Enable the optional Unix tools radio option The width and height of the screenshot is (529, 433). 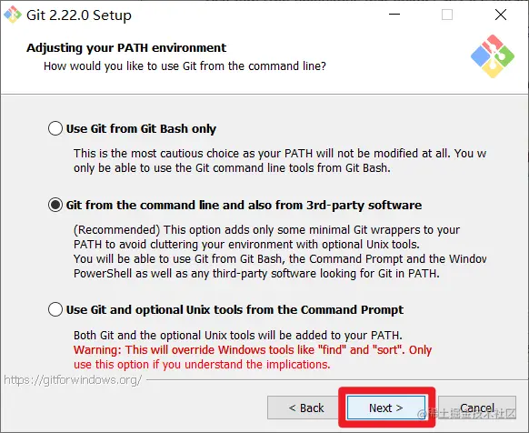[x=55, y=309]
